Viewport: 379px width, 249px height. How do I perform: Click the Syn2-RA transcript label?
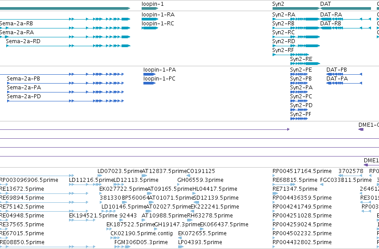point(284,15)
